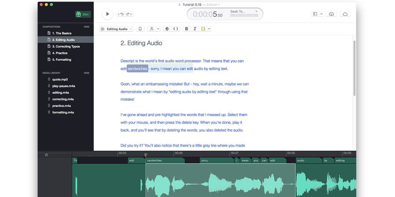Toggle italic formatting
Screen dimensions: 395x197
point(195,29)
